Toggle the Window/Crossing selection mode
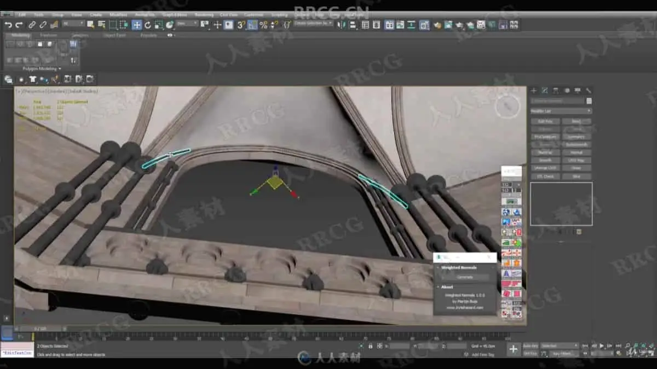 point(124,25)
